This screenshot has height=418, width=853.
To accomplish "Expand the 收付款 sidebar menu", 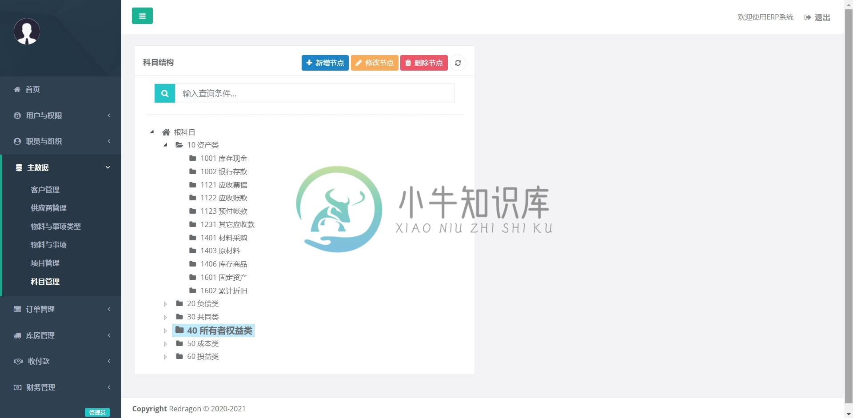I will [x=61, y=361].
